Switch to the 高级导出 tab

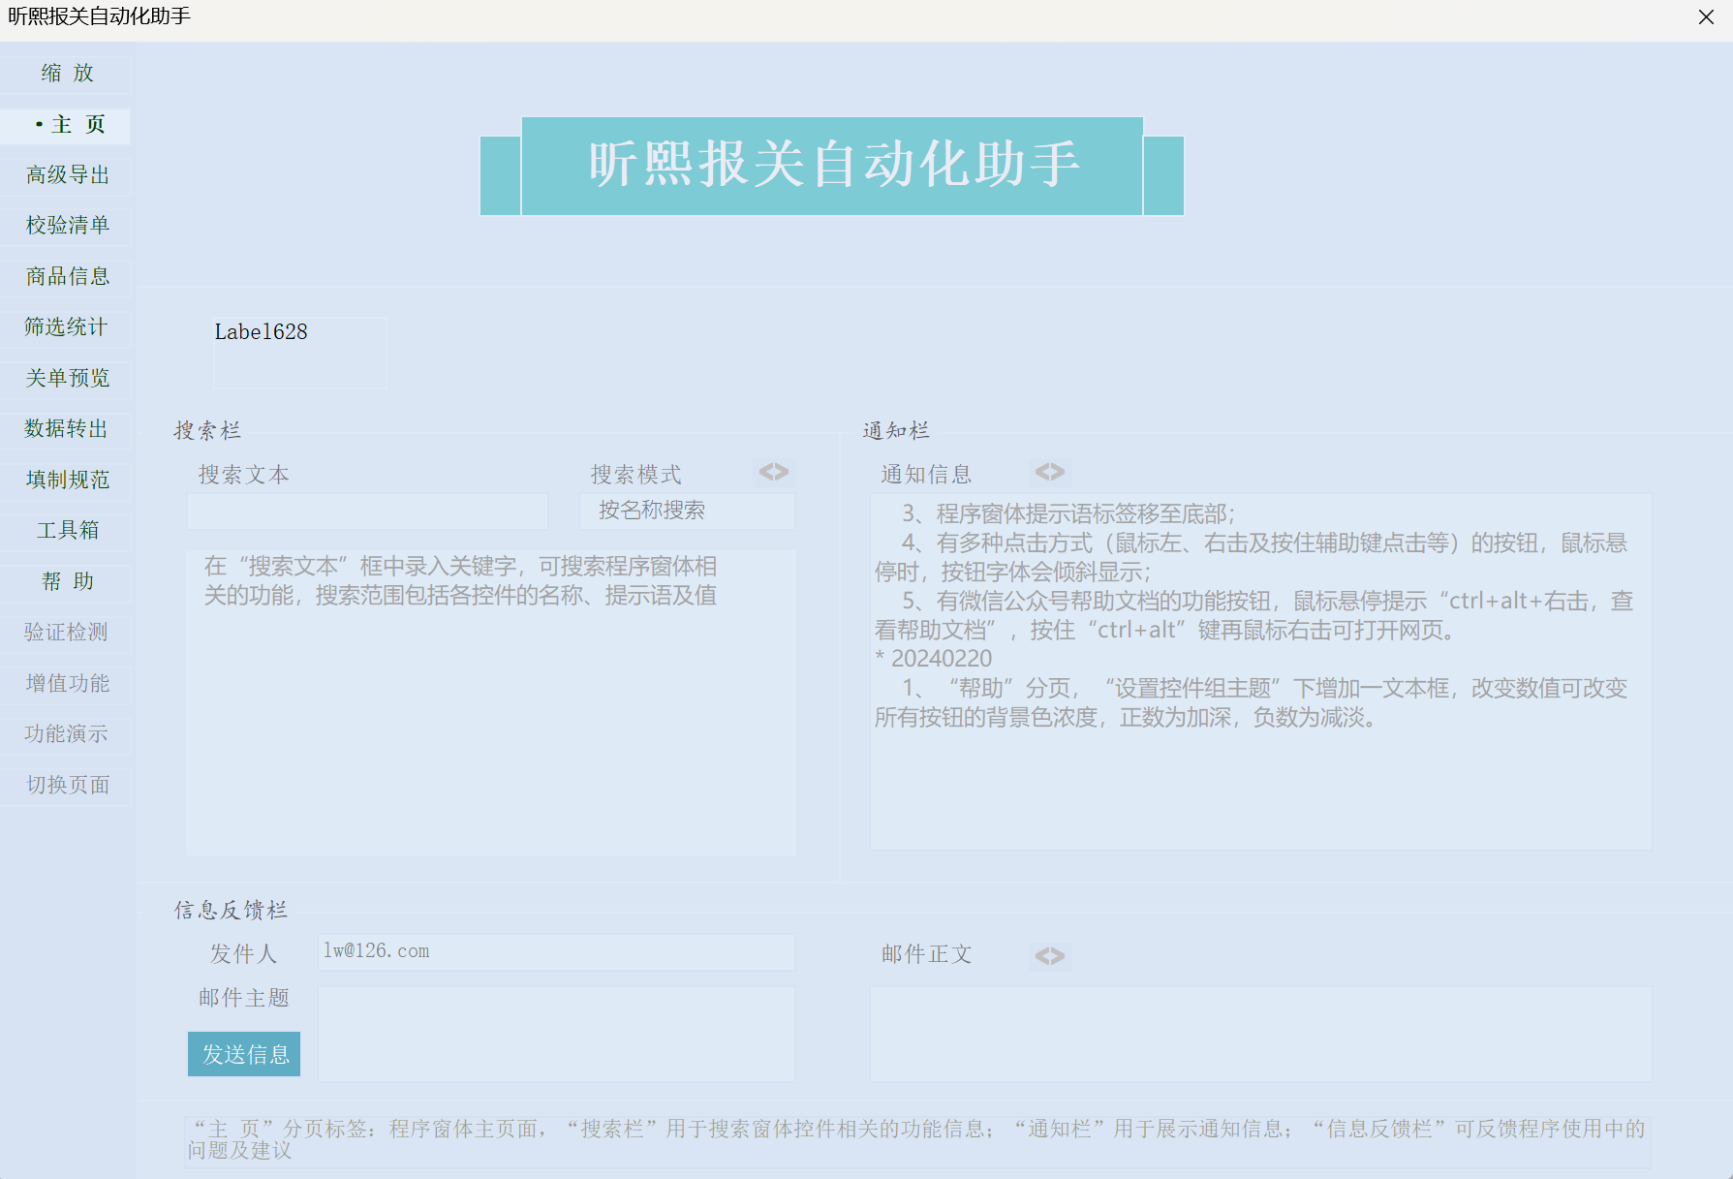pos(67,175)
